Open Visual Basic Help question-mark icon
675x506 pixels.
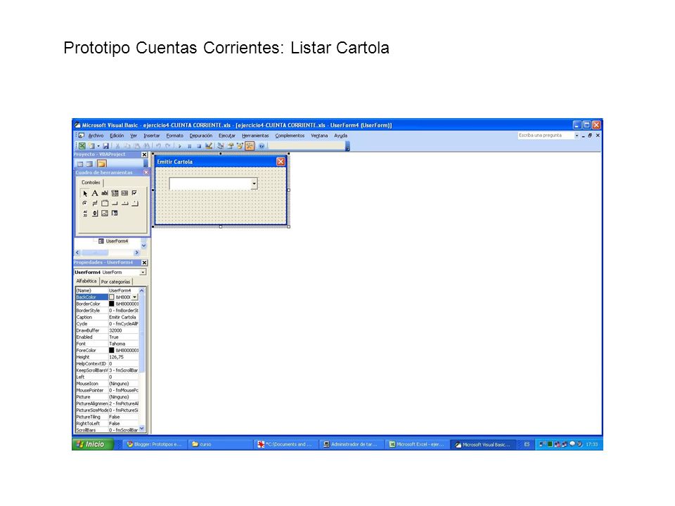point(262,146)
